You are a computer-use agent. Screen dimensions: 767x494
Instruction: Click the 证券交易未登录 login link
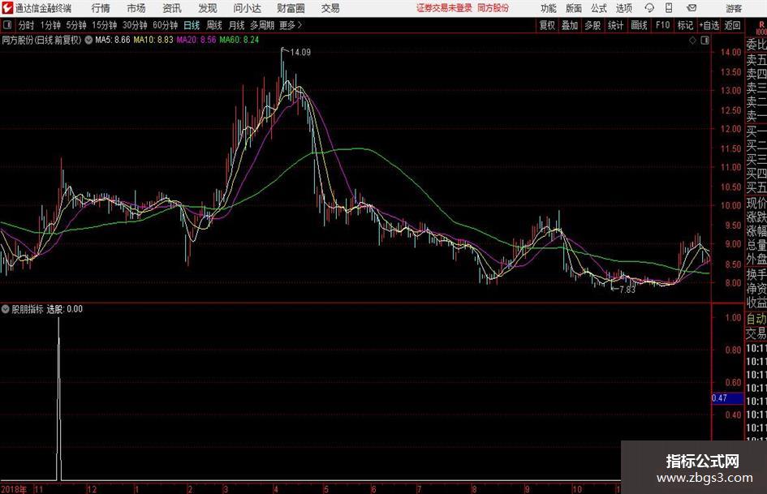pos(444,8)
